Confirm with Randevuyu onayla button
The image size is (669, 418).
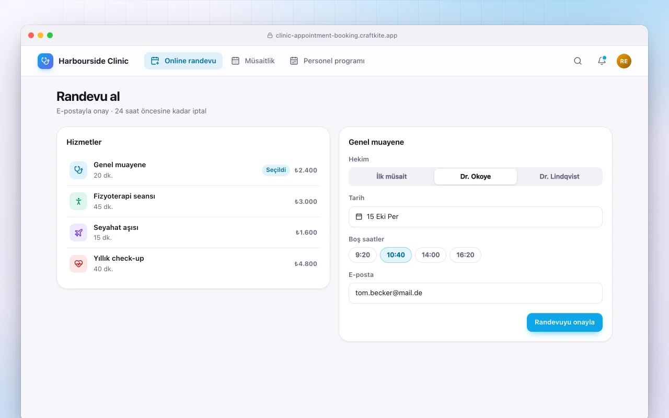[564, 322]
